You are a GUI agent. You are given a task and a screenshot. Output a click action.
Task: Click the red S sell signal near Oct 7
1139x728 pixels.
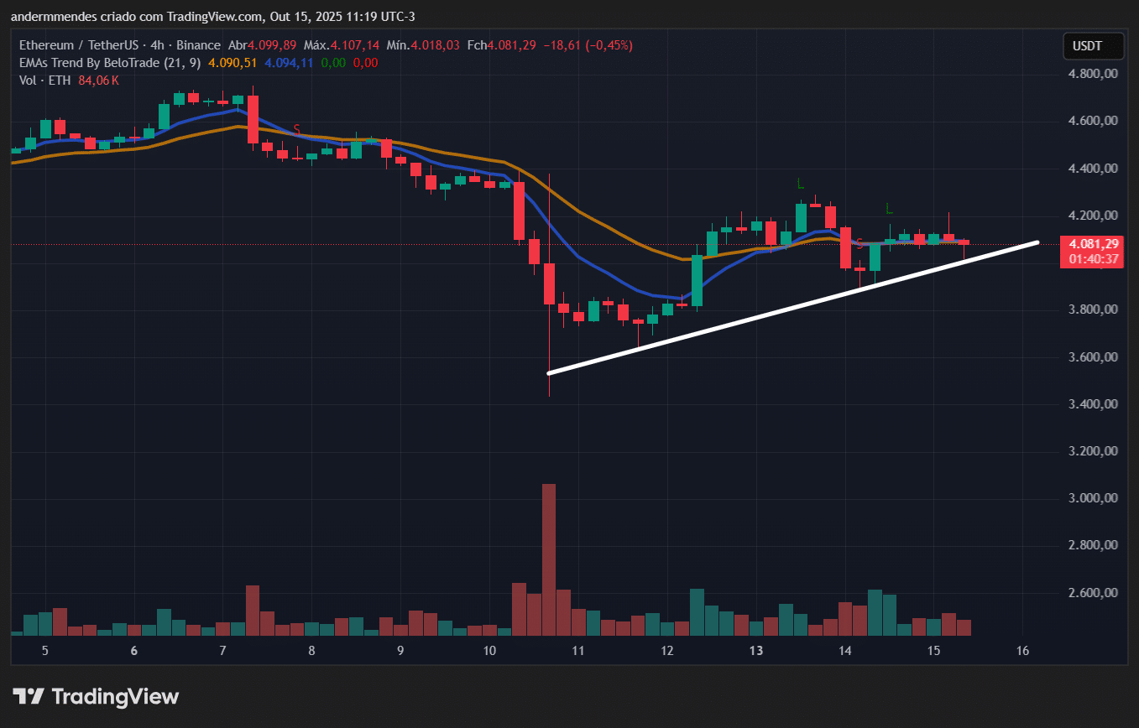296,129
